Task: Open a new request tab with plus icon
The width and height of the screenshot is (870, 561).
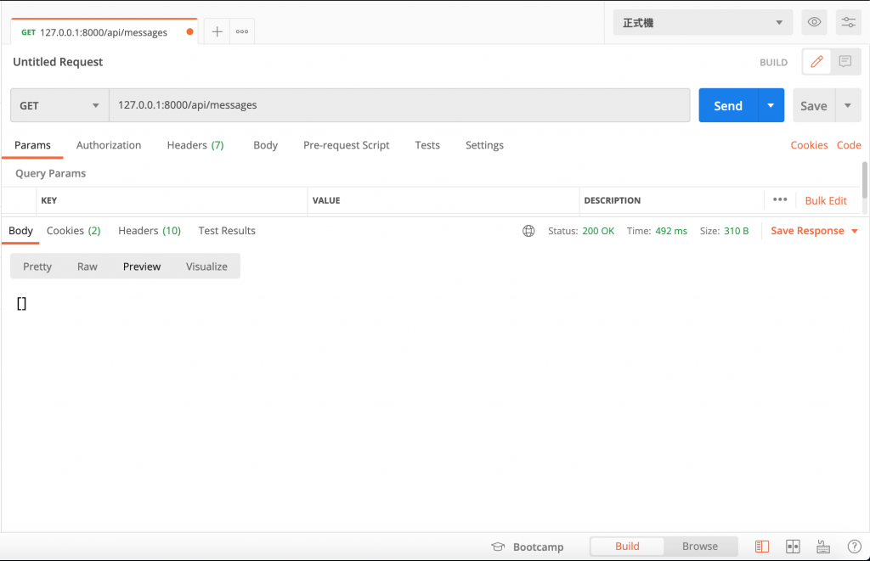Action: coord(217,31)
